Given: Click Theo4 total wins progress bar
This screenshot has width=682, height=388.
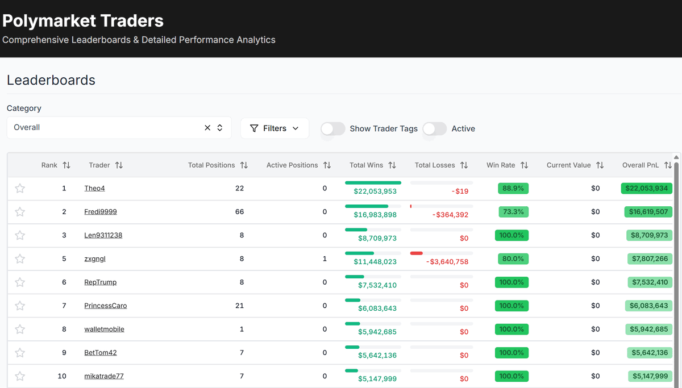Looking at the screenshot, I should tap(373, 183).
